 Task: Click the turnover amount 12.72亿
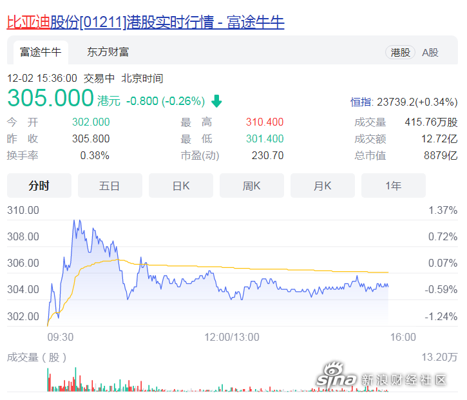tap(439, 138)
